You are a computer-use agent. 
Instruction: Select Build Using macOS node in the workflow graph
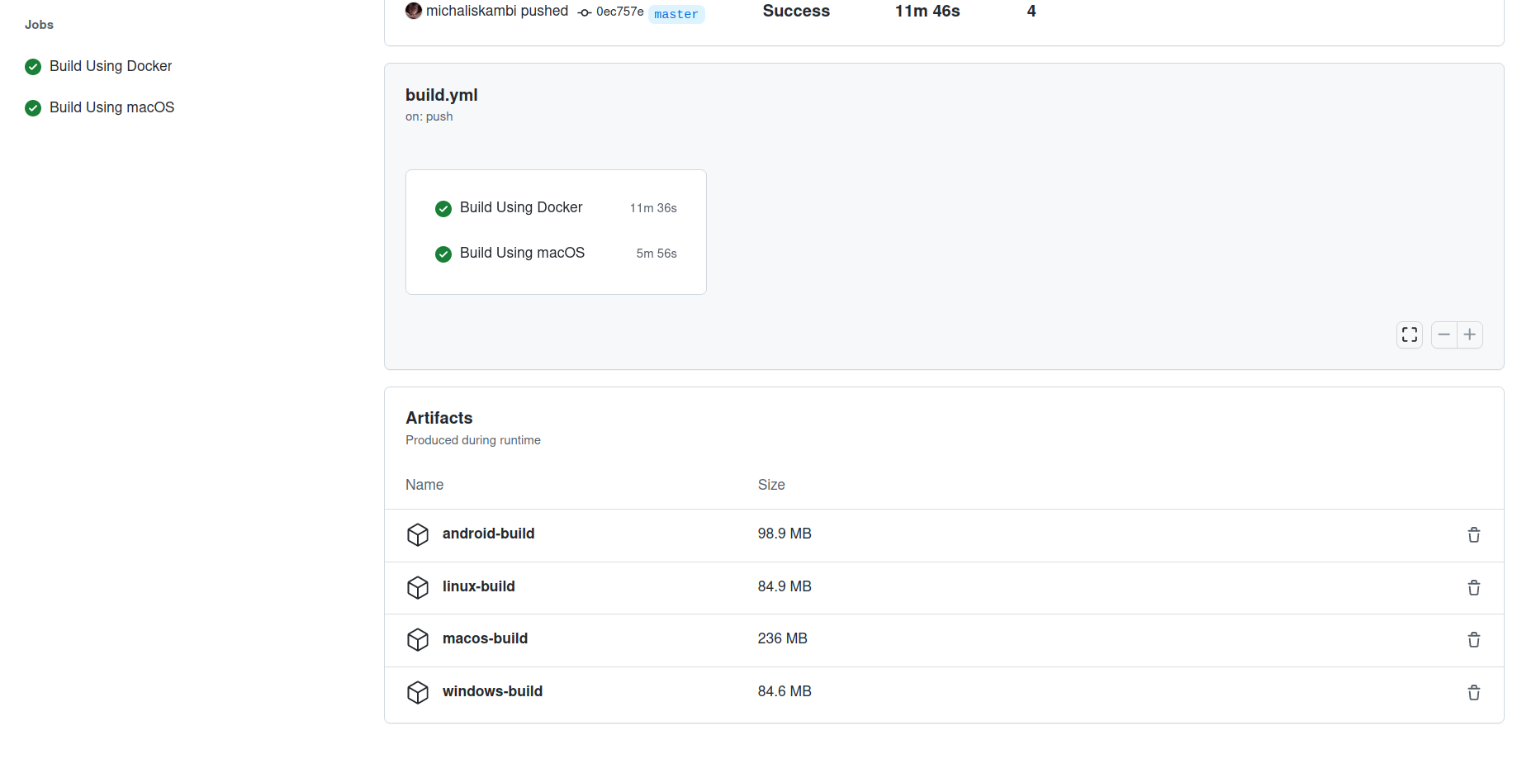pos(522,253)
